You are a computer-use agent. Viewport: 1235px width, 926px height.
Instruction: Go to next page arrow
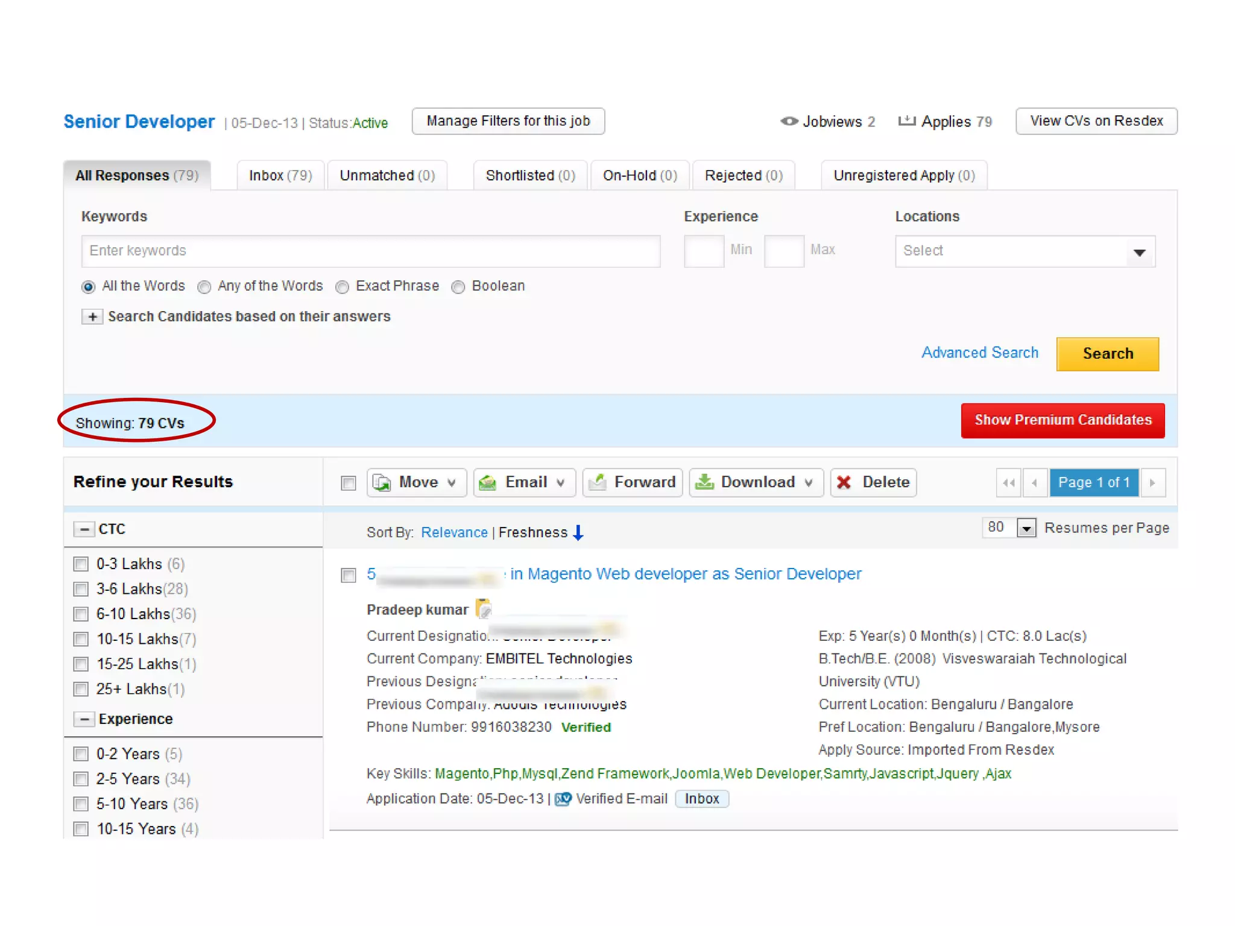pyautogui.click(x=1152, y=482)
